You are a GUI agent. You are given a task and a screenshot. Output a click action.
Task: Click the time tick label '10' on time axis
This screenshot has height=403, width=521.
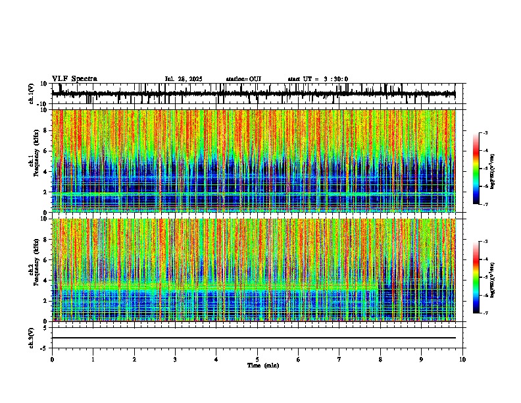[462, 360]
